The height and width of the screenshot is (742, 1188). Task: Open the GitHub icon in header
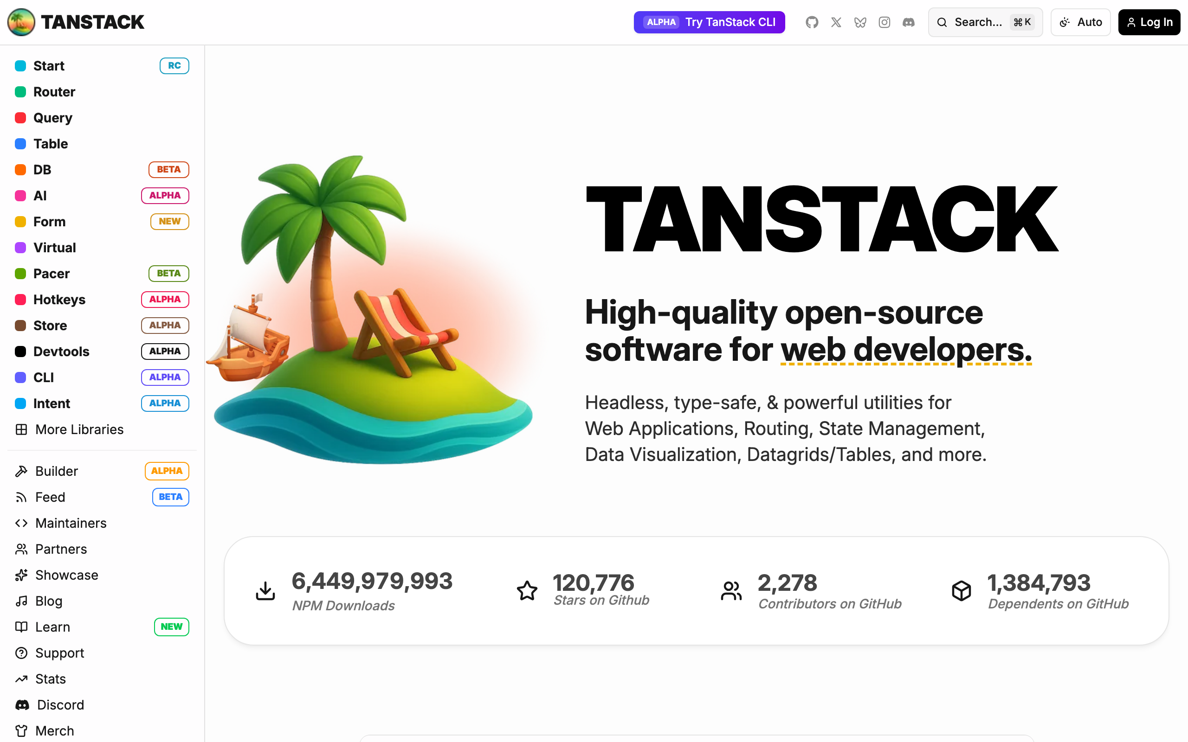(x=812, y=22)
